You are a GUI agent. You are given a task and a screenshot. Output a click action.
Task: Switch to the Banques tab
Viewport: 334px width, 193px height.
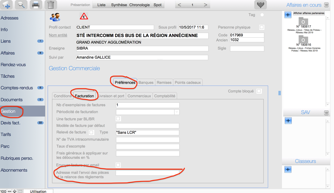coord(146,82)
